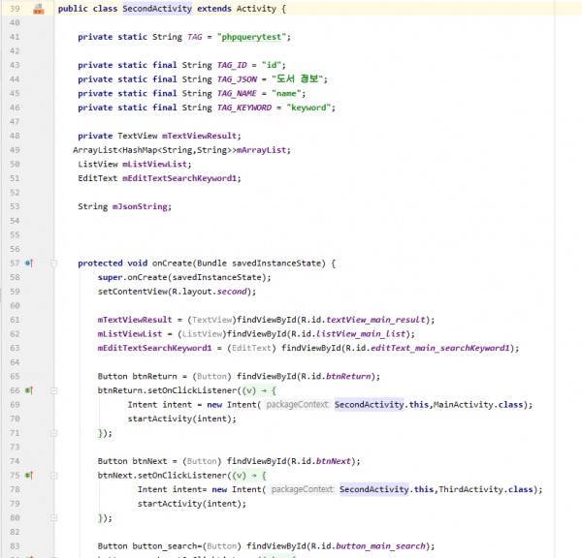
Task: Click the Korean string literal on line 44
Action: (298, 79)
